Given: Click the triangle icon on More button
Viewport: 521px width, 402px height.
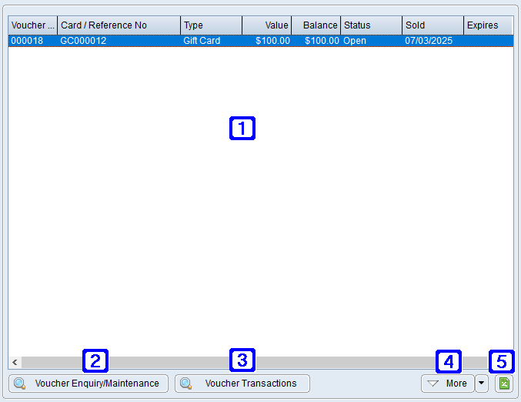Looking at the screenshot, I should 433,384.
